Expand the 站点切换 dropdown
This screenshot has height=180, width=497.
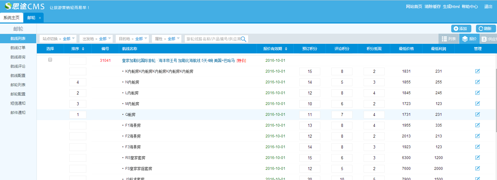click(59, 39)
